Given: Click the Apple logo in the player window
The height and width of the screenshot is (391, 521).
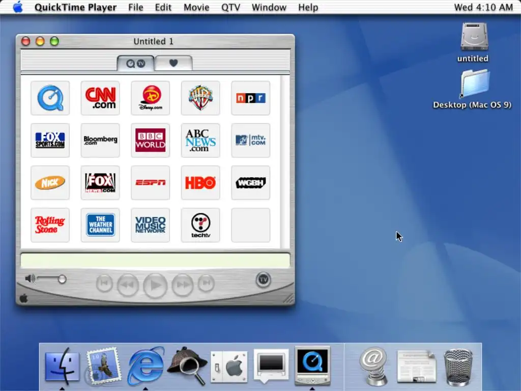Looking at the screenshot, I should tap(23, 298).
